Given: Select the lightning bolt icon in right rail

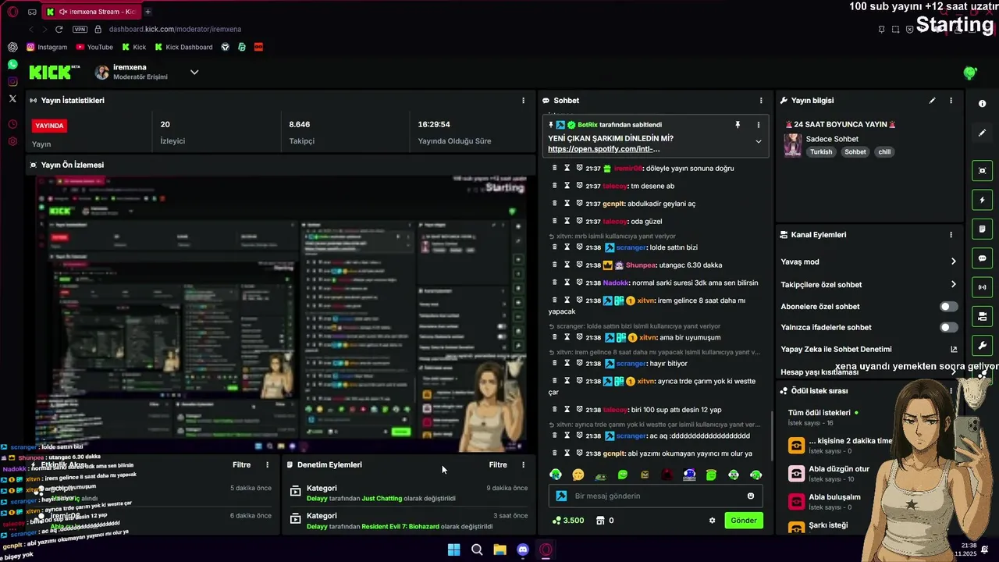Looking at the screenshot, I should click(982, 200).
